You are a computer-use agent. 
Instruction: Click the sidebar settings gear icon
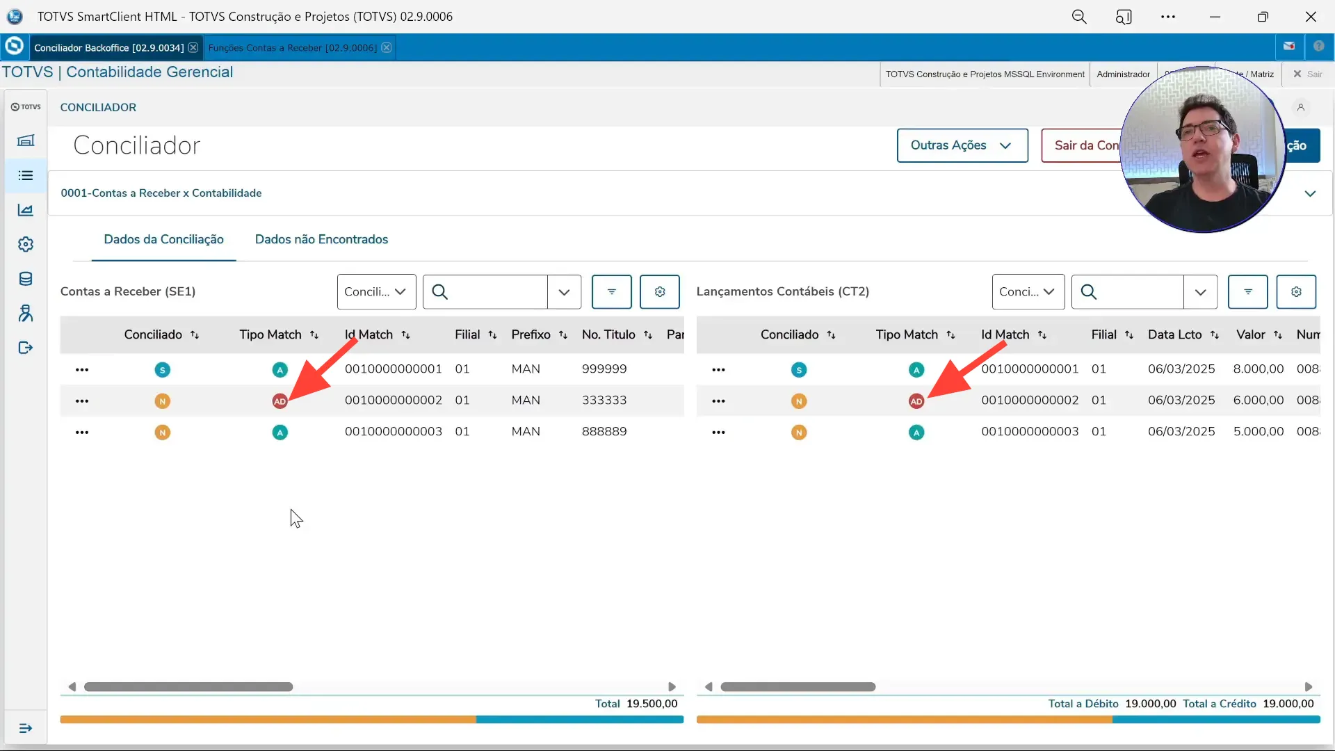pos(26,245)
